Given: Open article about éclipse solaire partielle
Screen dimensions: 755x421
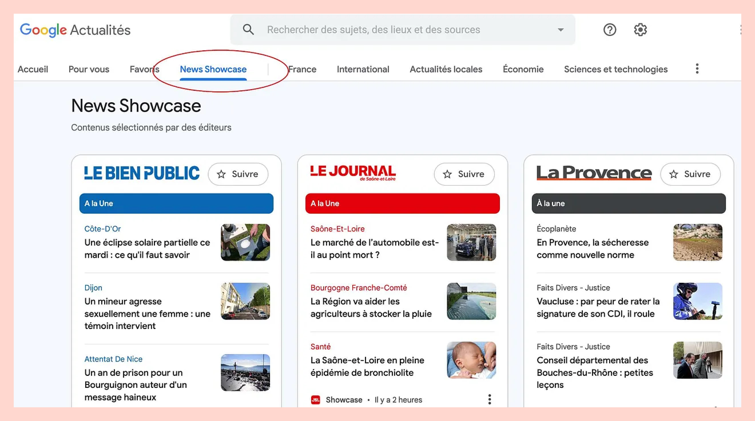Looking at the screenshot, I should pos(147,248).
